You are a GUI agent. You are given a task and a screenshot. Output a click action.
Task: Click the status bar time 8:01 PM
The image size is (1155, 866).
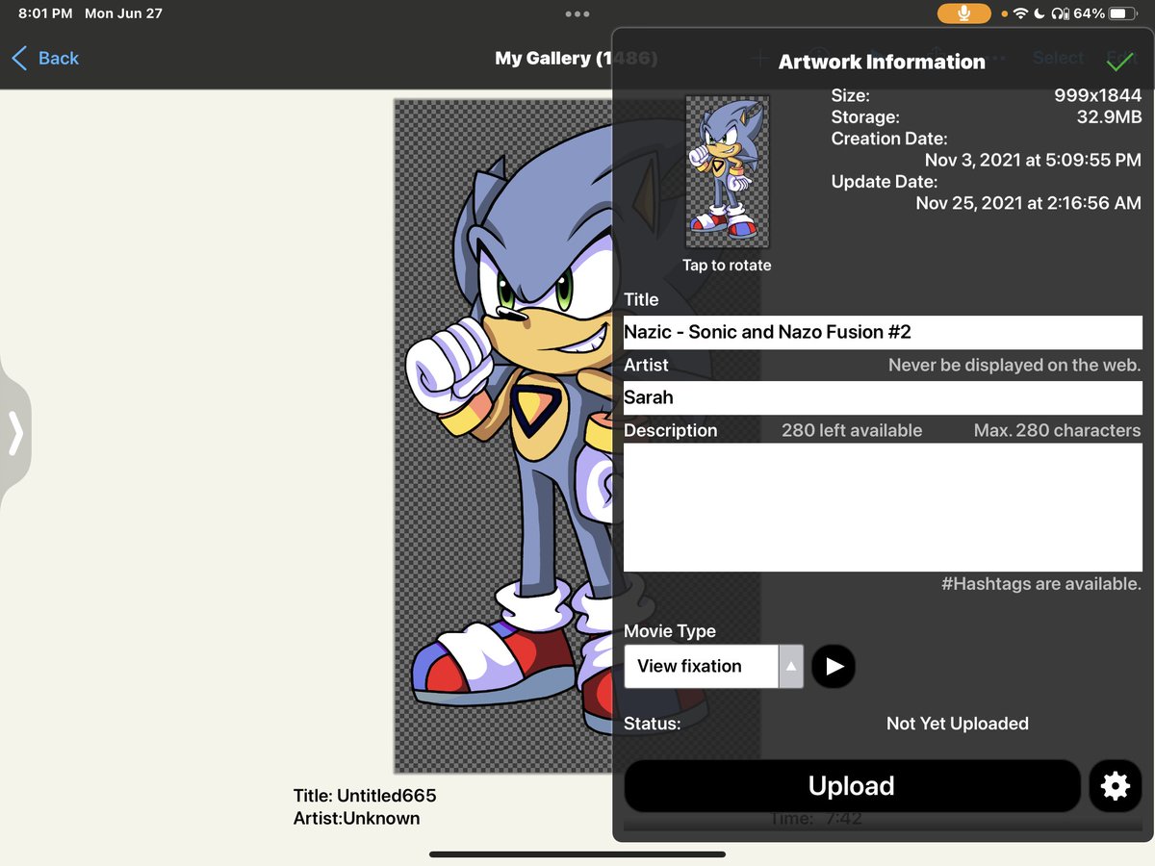(x=46, y=13)
